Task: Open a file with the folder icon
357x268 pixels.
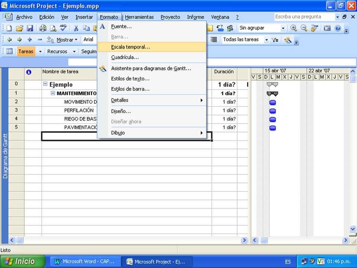Action: click(x=20, y=28)
